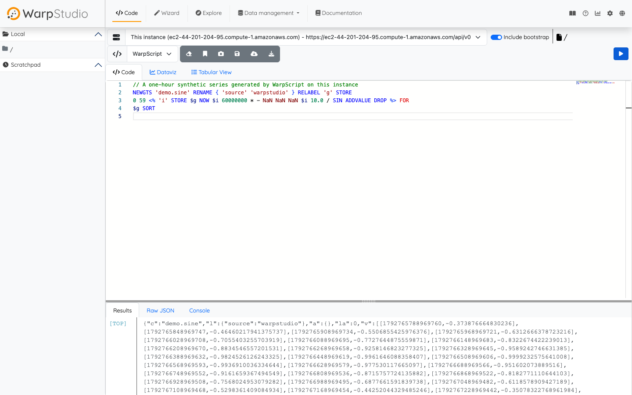This screenshot has height=395, width=632.
Task: Collapse the Scratchpad section
Action: tap(98, 65)
